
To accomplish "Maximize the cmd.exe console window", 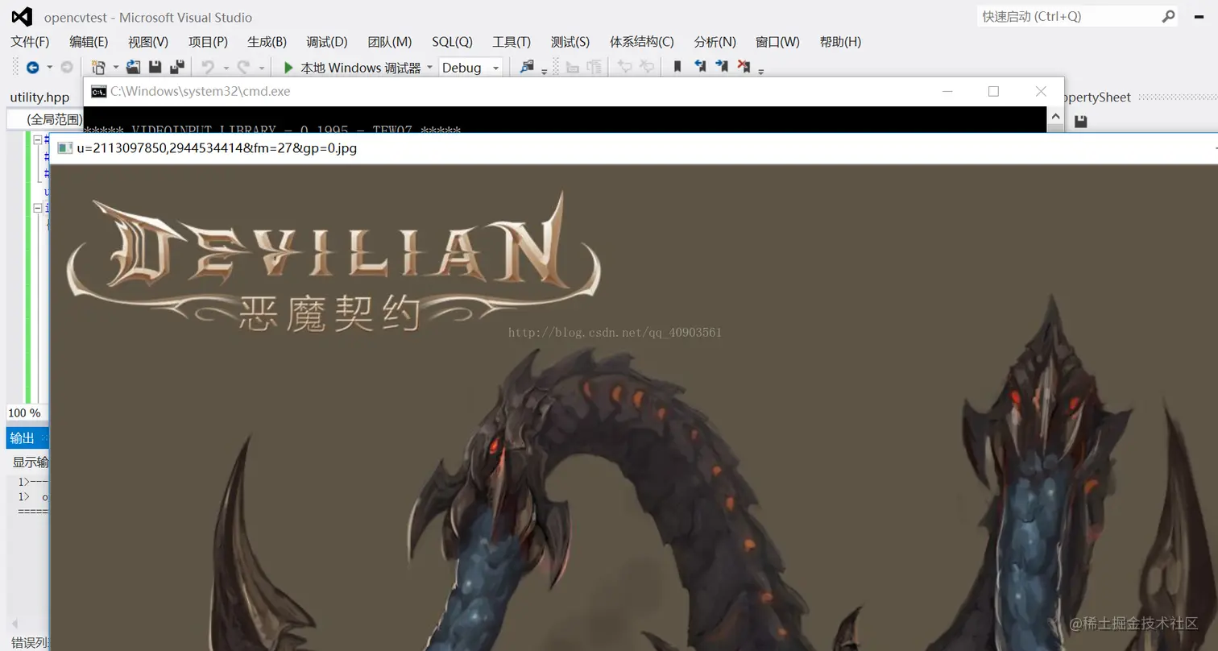I will (993, 92).
